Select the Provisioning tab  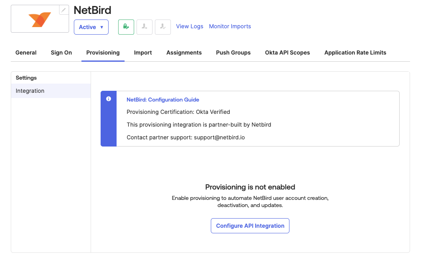[103, 53]
